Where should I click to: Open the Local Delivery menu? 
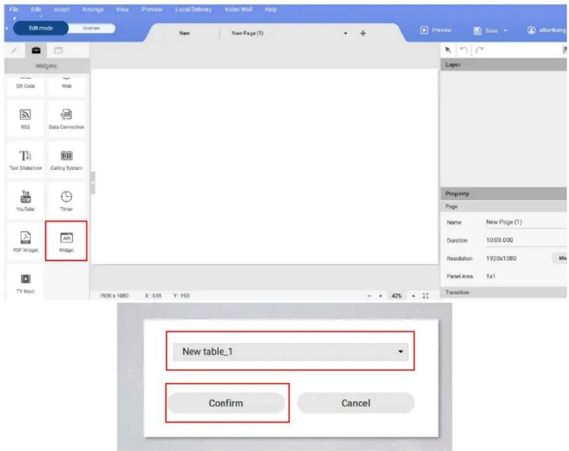coord(193,9)
